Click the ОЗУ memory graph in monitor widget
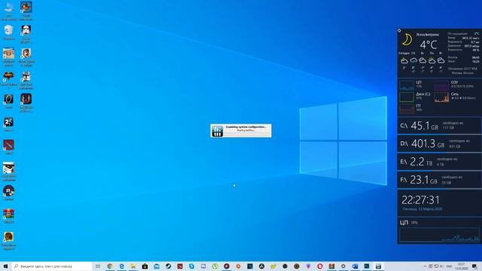 point(441,85)
